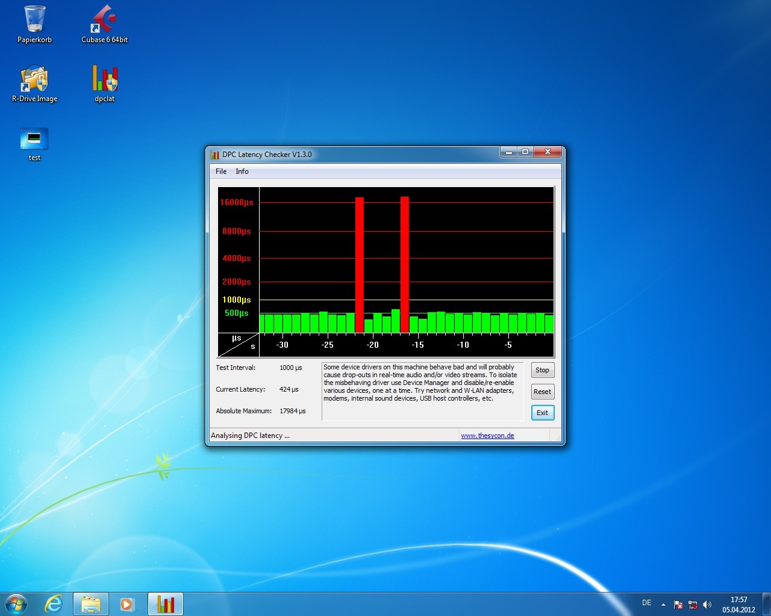Open the Papierkorb recycle bin icon
Image resolution: width=771 pixels, height=616 pixels.
pyautogui.click(x=34, y=24)
